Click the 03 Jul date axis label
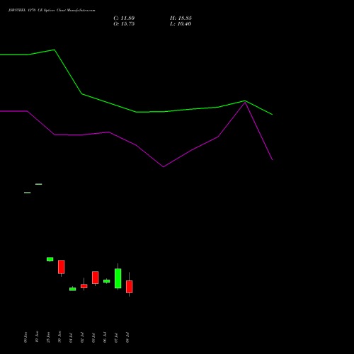This screenshot has width=354, height=354. click(x=93, y=338)
